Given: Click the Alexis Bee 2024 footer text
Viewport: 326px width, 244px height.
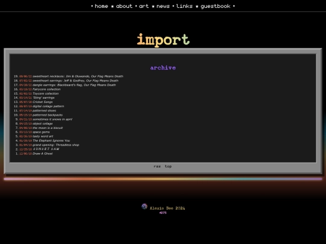Looking at the screenshot, I should (167, 208).
